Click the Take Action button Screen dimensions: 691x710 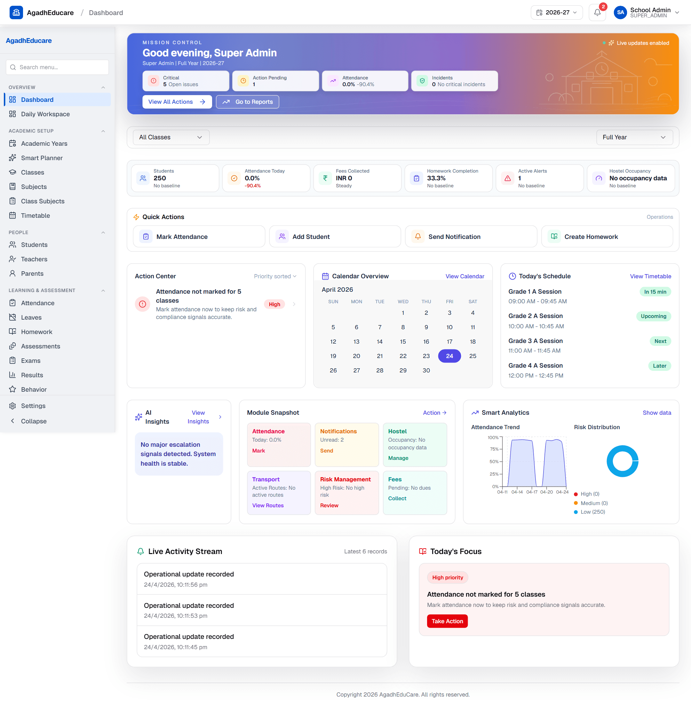tap(447, 621)
